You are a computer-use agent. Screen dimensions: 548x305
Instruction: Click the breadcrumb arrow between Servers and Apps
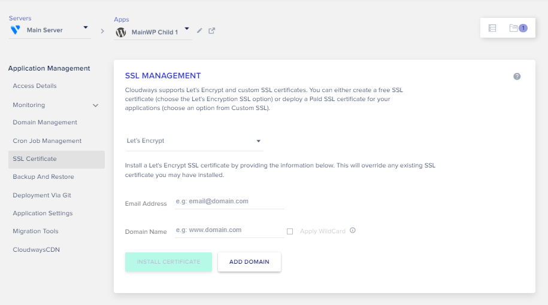pos(102,31)
